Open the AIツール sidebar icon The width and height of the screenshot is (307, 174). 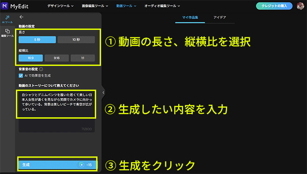tap(7, 19)
